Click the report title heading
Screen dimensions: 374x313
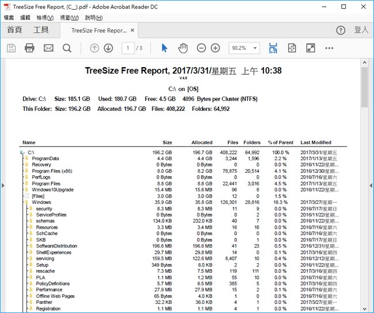click(x=183, y=71)
